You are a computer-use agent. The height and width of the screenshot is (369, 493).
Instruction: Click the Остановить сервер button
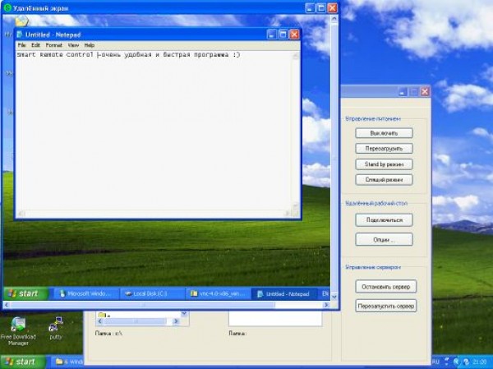[x=386, y=287]
